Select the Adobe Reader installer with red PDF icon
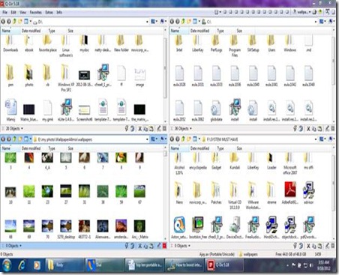 click(290, 193)
